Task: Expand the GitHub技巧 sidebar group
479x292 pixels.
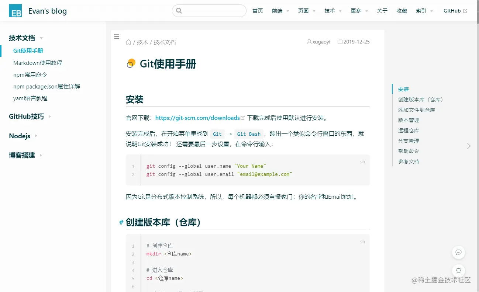Action: click(x=30, y=117)
